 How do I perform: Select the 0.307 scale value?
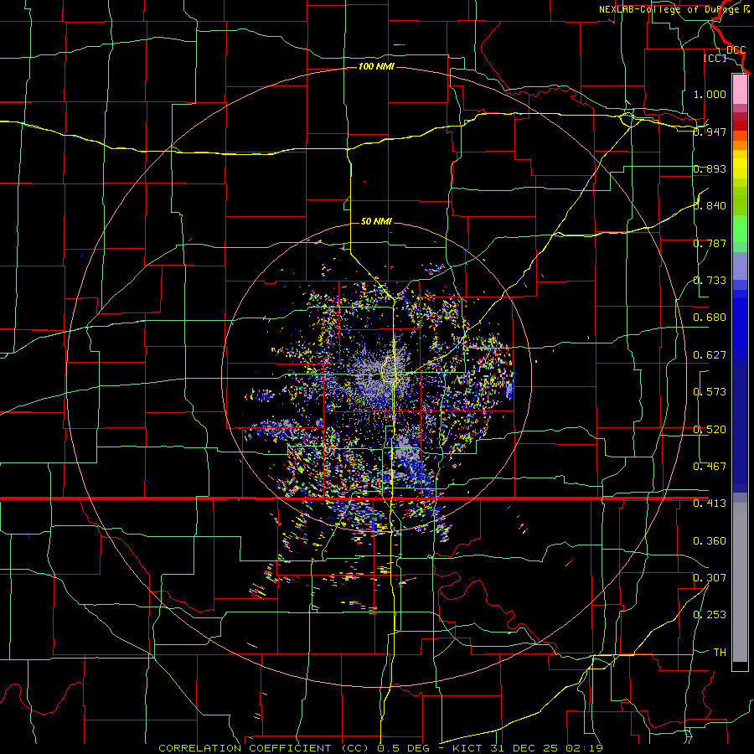710,578
